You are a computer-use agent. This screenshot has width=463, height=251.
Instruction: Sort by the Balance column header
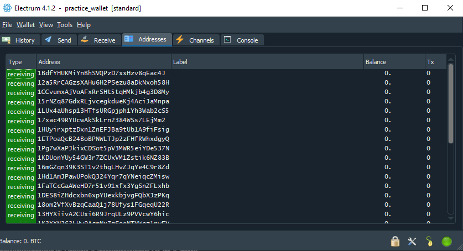tap(394, 62)
